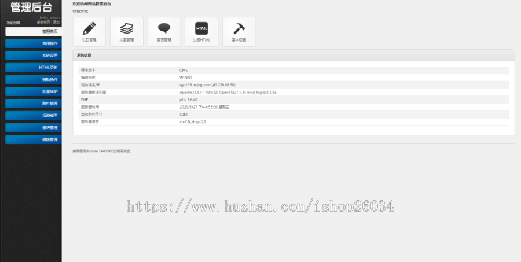Select the Apache/2.4.41 server engine text
The image size is (521, 262).
click(x=228, y=93)
